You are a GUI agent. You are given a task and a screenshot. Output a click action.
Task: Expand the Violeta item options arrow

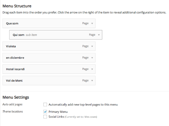pyautogui.click(x=92, y=46)
